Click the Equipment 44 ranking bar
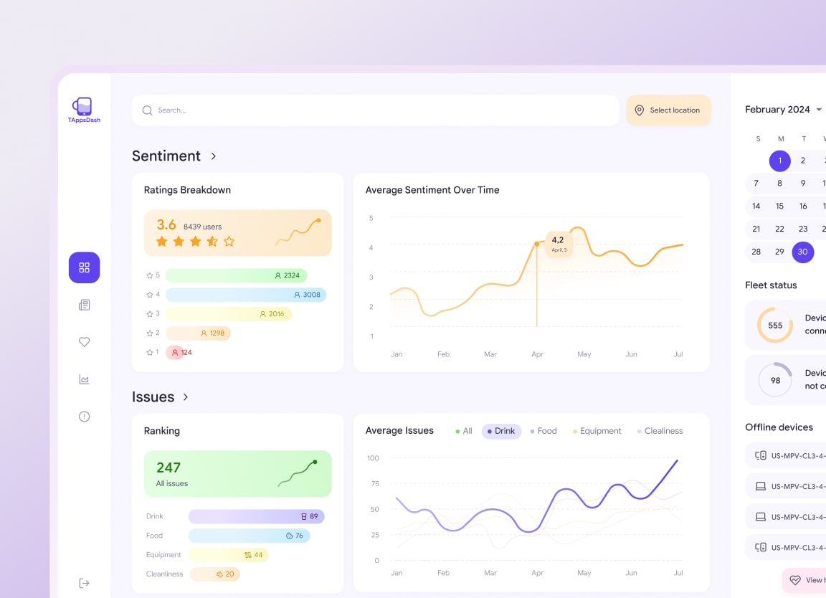The width and height of the screenshot is (826, 598). click(x=229, y=555)
